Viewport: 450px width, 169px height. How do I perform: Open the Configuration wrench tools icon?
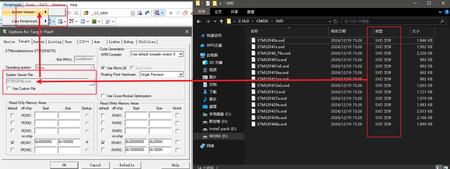pyautogui.click(x=108, y=21)
